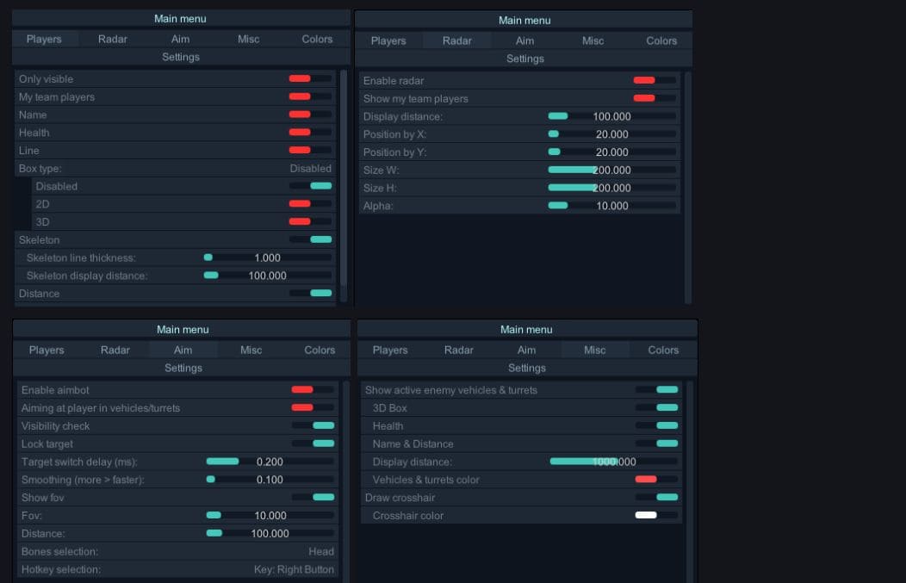
Task: Open the Bones selection dropdown showing Head
Action: point(177,552)
